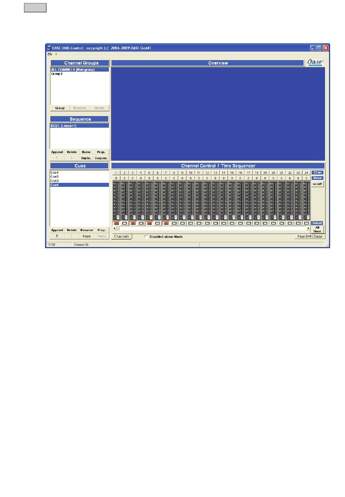Close the OASE DMX-Control window

tap(326, 48)
